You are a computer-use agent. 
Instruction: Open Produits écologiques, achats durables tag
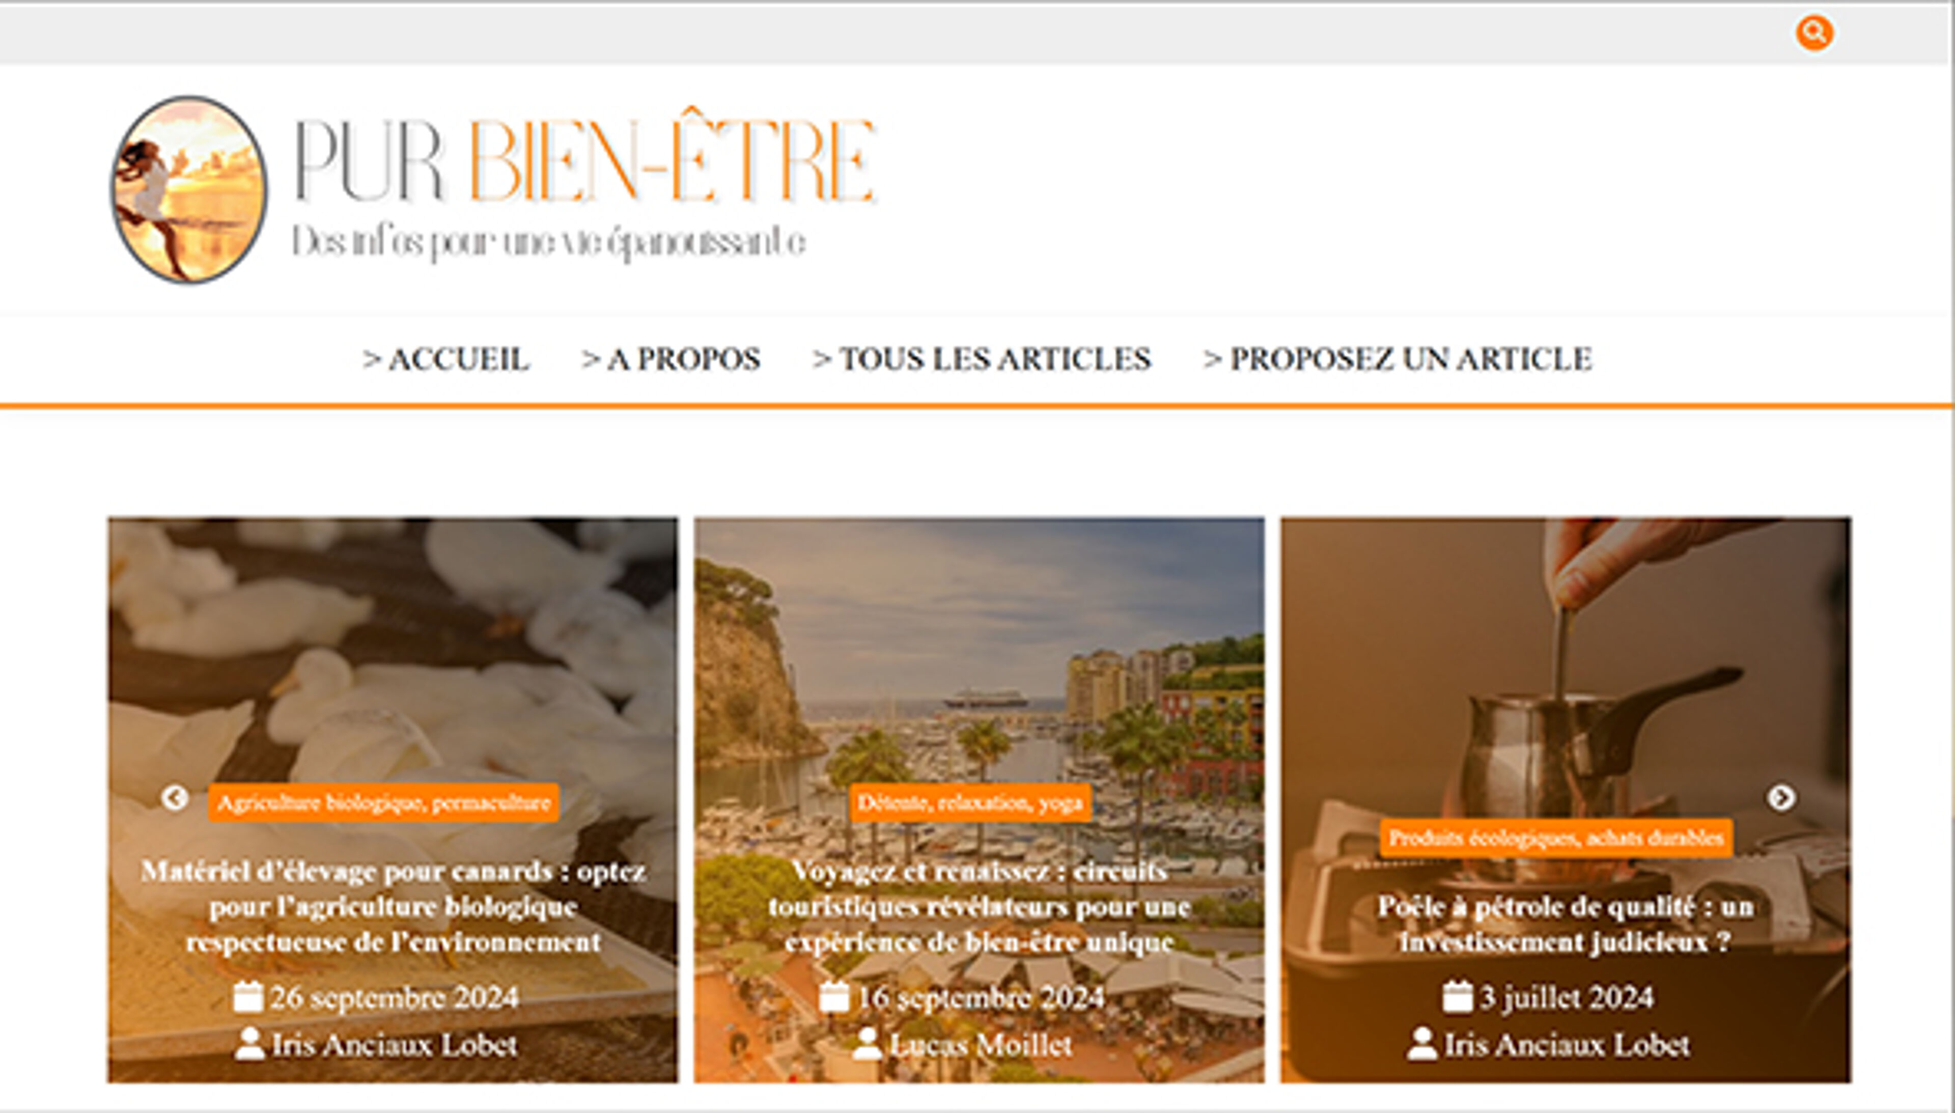coord(1556,838)
